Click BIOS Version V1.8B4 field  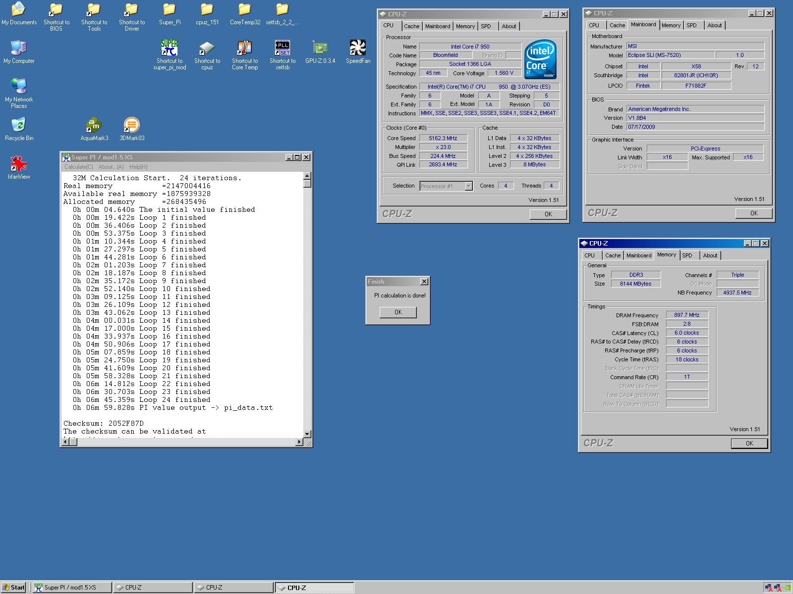[695, 118]
